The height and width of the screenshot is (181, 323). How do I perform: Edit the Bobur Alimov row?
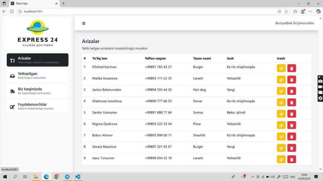pyautogui.click(x=281, y=137)
